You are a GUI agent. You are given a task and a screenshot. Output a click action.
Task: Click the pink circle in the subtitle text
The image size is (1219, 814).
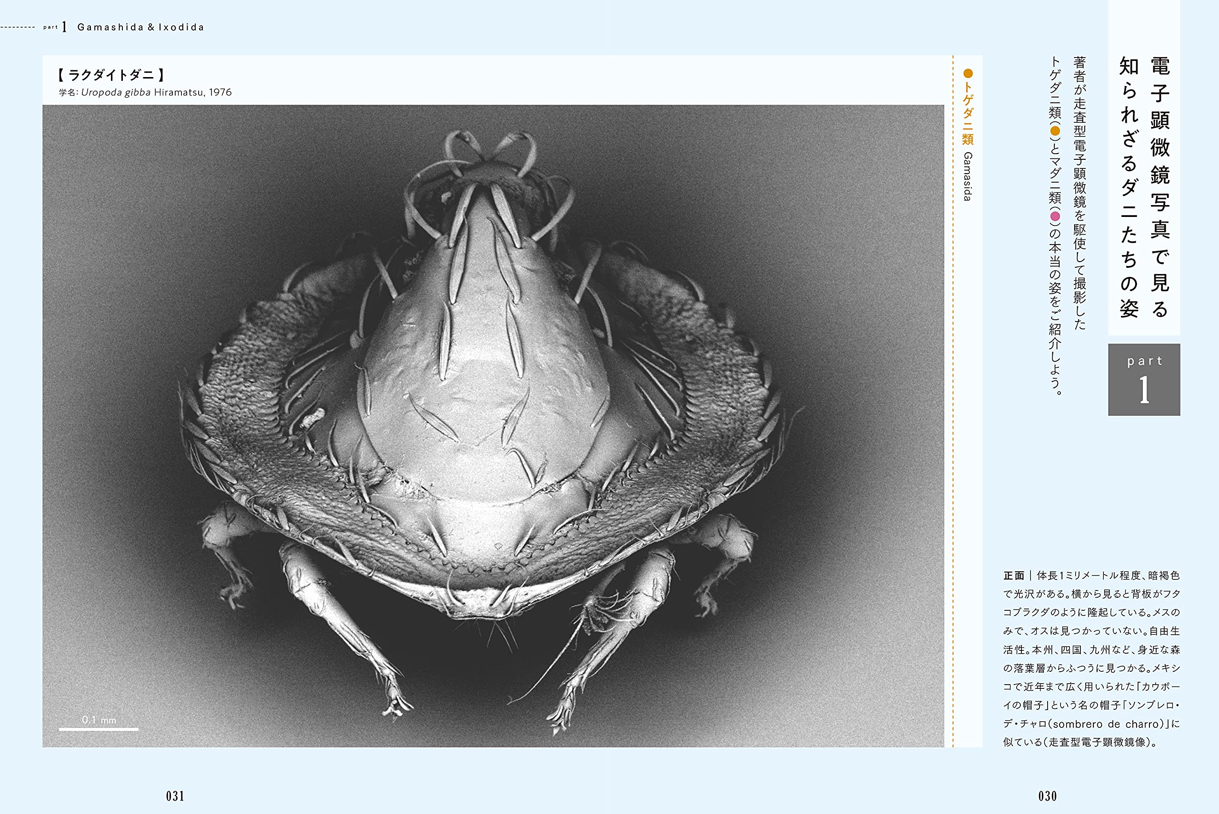[1055, 216]
